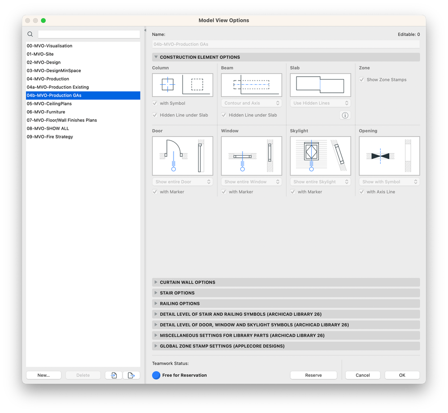The height and width of the screenshot is (413, 448).
Task: Select 00-MVO-Visualisation in the list
Action: tap(83, 46)
